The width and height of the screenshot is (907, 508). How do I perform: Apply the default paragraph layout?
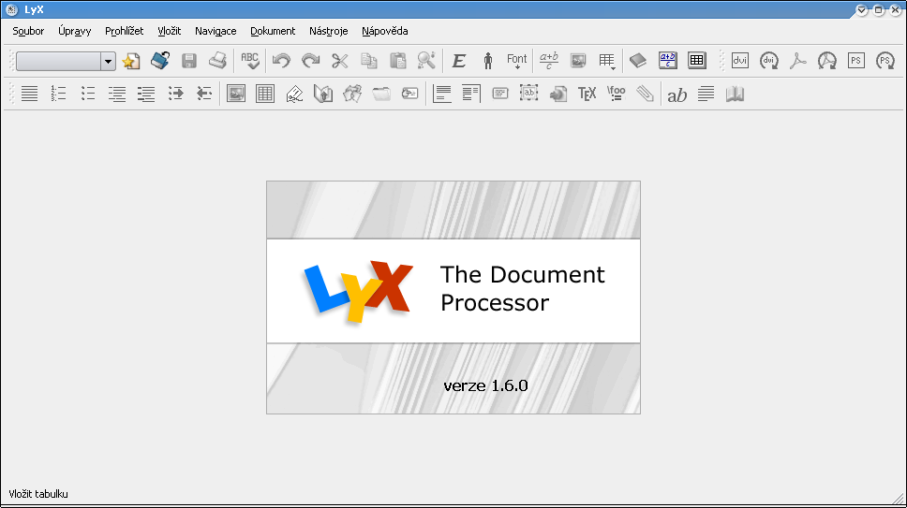[x=29, y=94]
